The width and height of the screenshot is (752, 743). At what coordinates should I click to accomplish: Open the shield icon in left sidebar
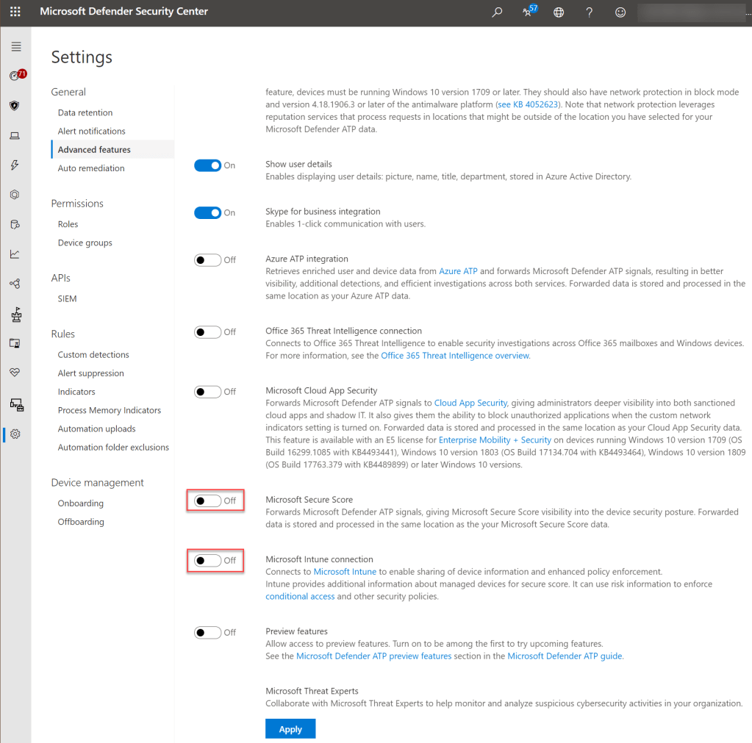tap(15, 106)
